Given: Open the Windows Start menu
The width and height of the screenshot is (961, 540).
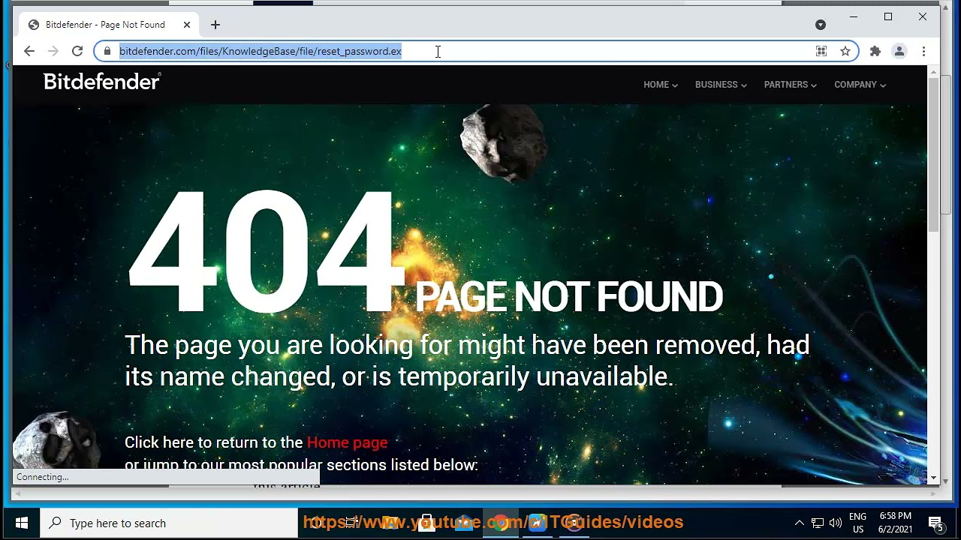Looking at the screenshot, I should point(21,523).
